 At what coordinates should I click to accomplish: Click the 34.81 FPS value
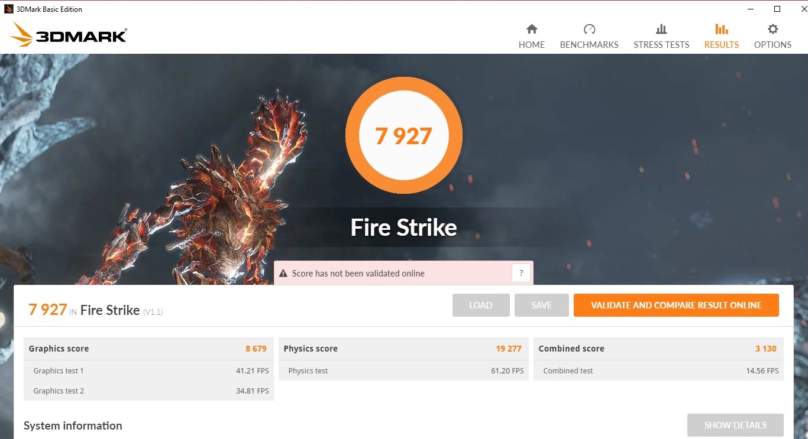pos(253,391)
